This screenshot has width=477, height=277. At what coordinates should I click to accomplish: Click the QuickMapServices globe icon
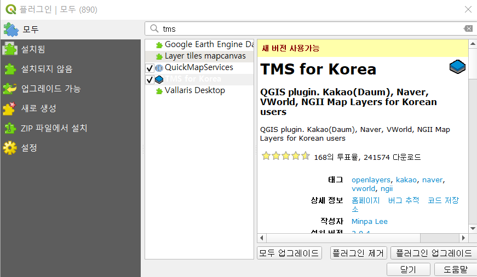pos(159,68)
